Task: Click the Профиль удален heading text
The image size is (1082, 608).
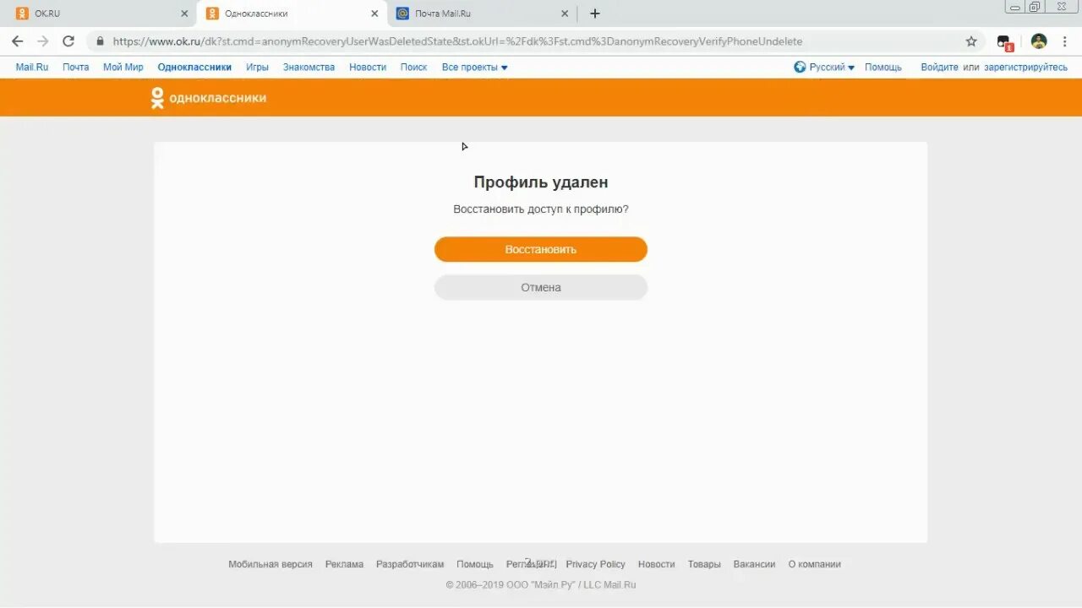Action: 541,182
